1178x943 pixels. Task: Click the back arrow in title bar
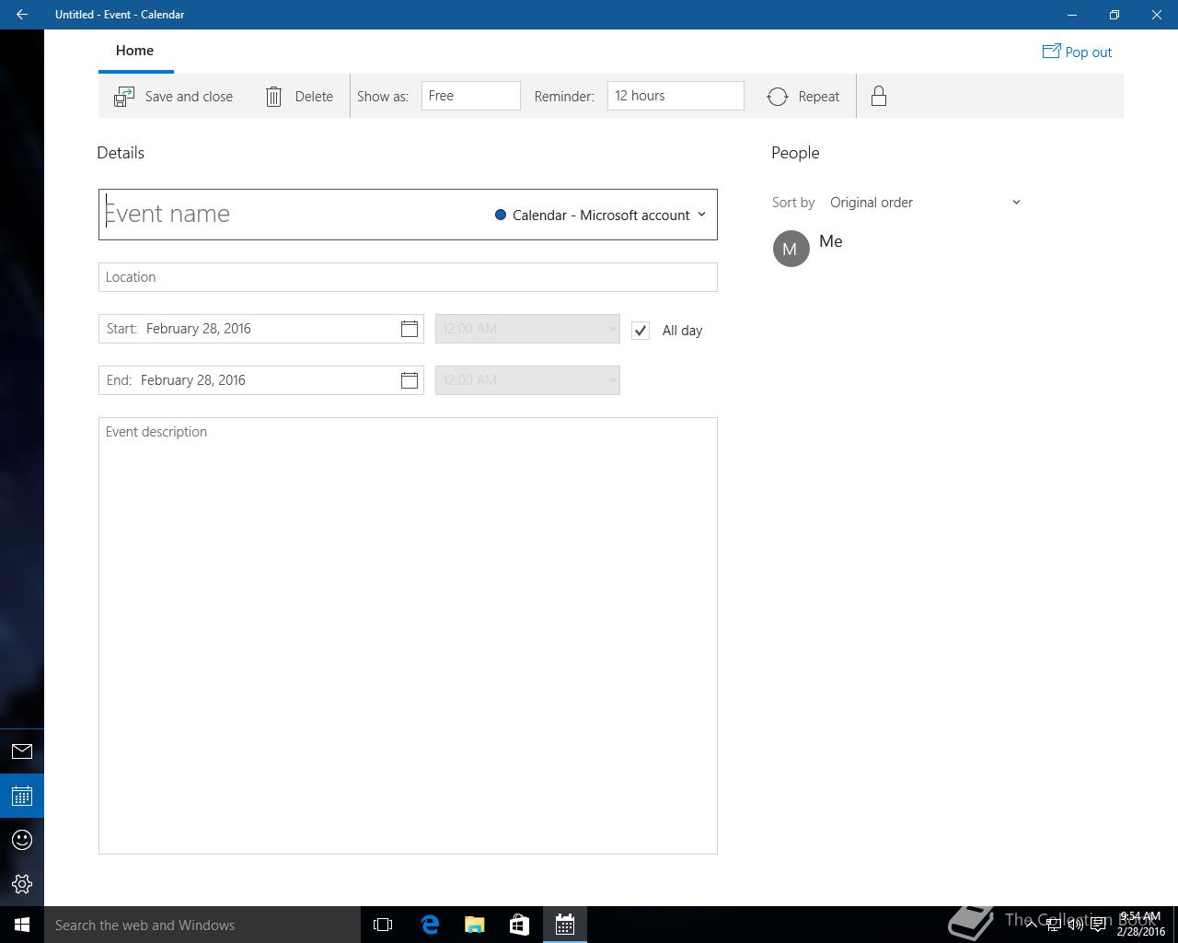tap(22, 15)
